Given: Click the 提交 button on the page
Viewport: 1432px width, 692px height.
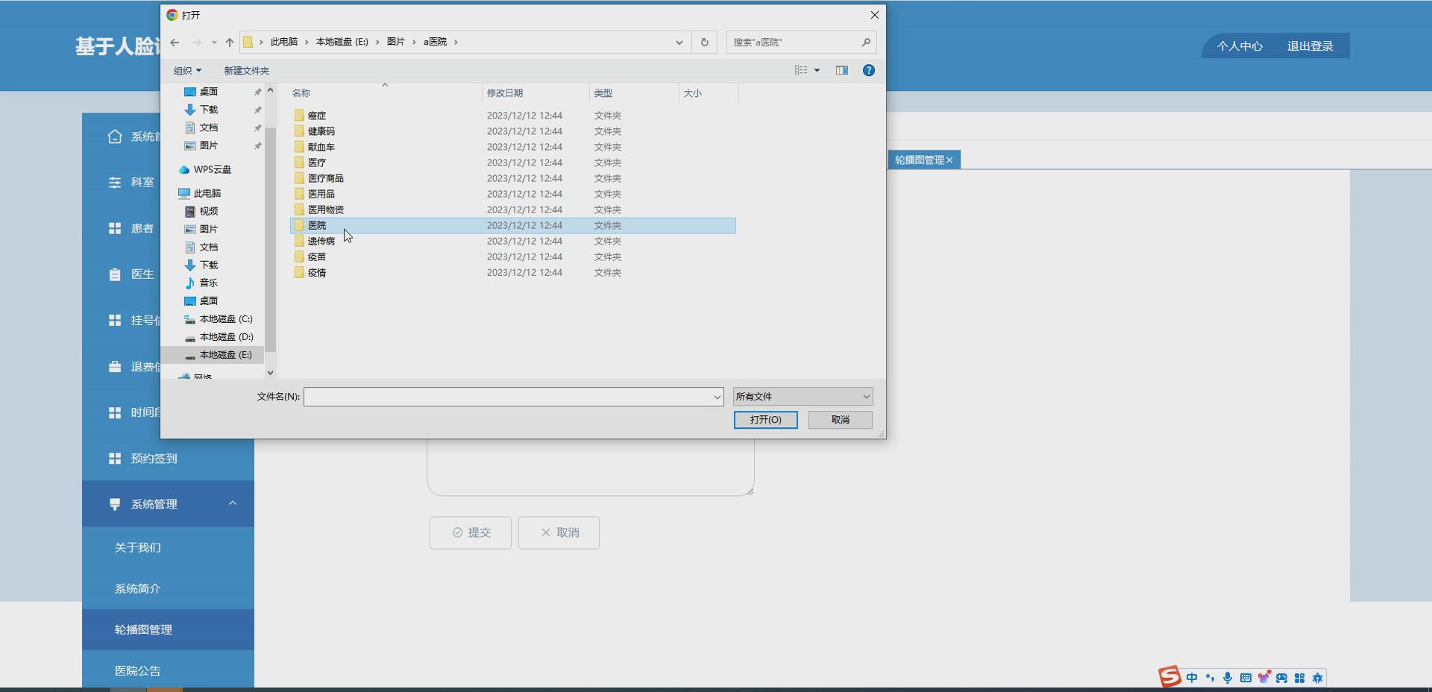Looking at the screenshot, I should 471,532.
